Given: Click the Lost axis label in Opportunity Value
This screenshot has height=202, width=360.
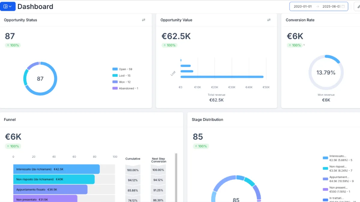Looking at the screenshot, I should [173, 73].
